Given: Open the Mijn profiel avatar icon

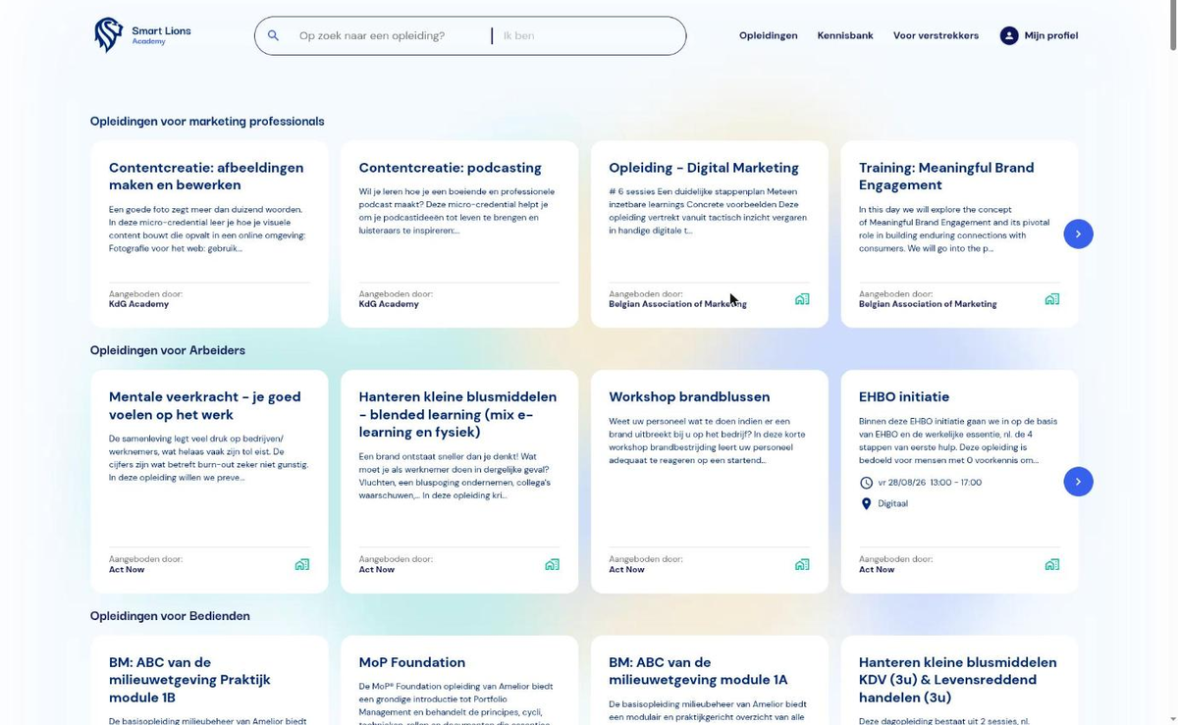Looking at the screenshot, I should point(1009,35).
